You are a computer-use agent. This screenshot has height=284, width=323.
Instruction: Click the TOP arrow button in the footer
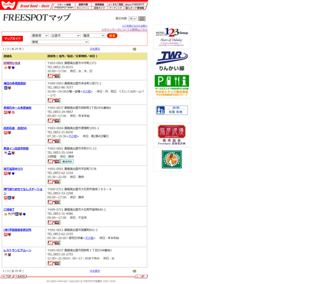coord(7,276)
